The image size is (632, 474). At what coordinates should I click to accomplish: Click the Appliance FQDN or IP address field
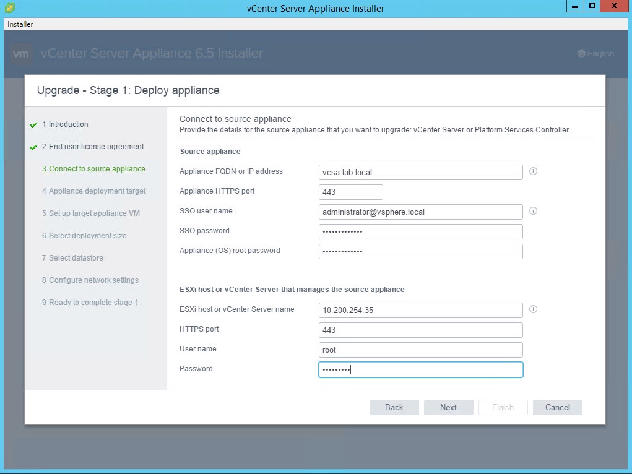click(420, 172)
